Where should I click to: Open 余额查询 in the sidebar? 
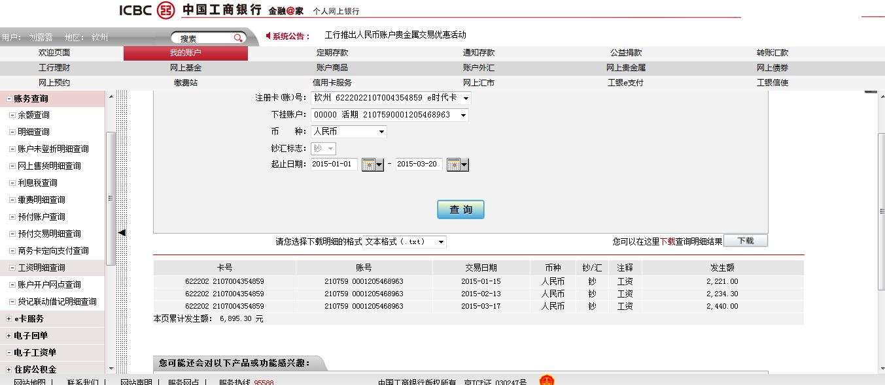tap(33, 115)
